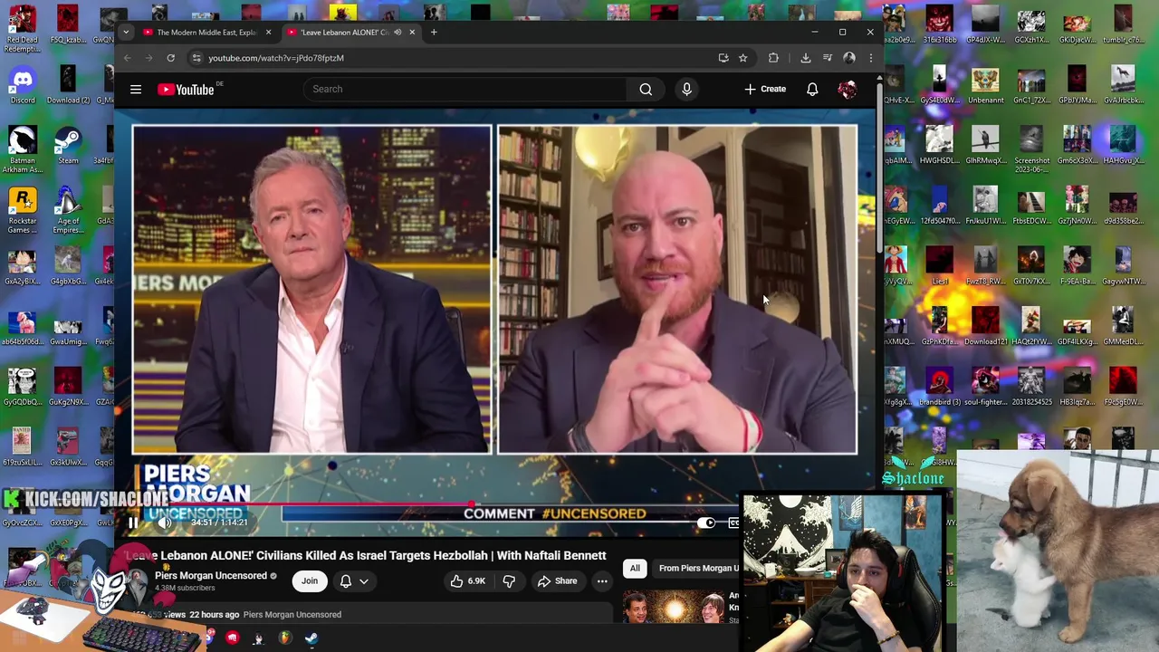Dislike the video
This screenshot has height=652, width=1159.
[x=509, y=581]
